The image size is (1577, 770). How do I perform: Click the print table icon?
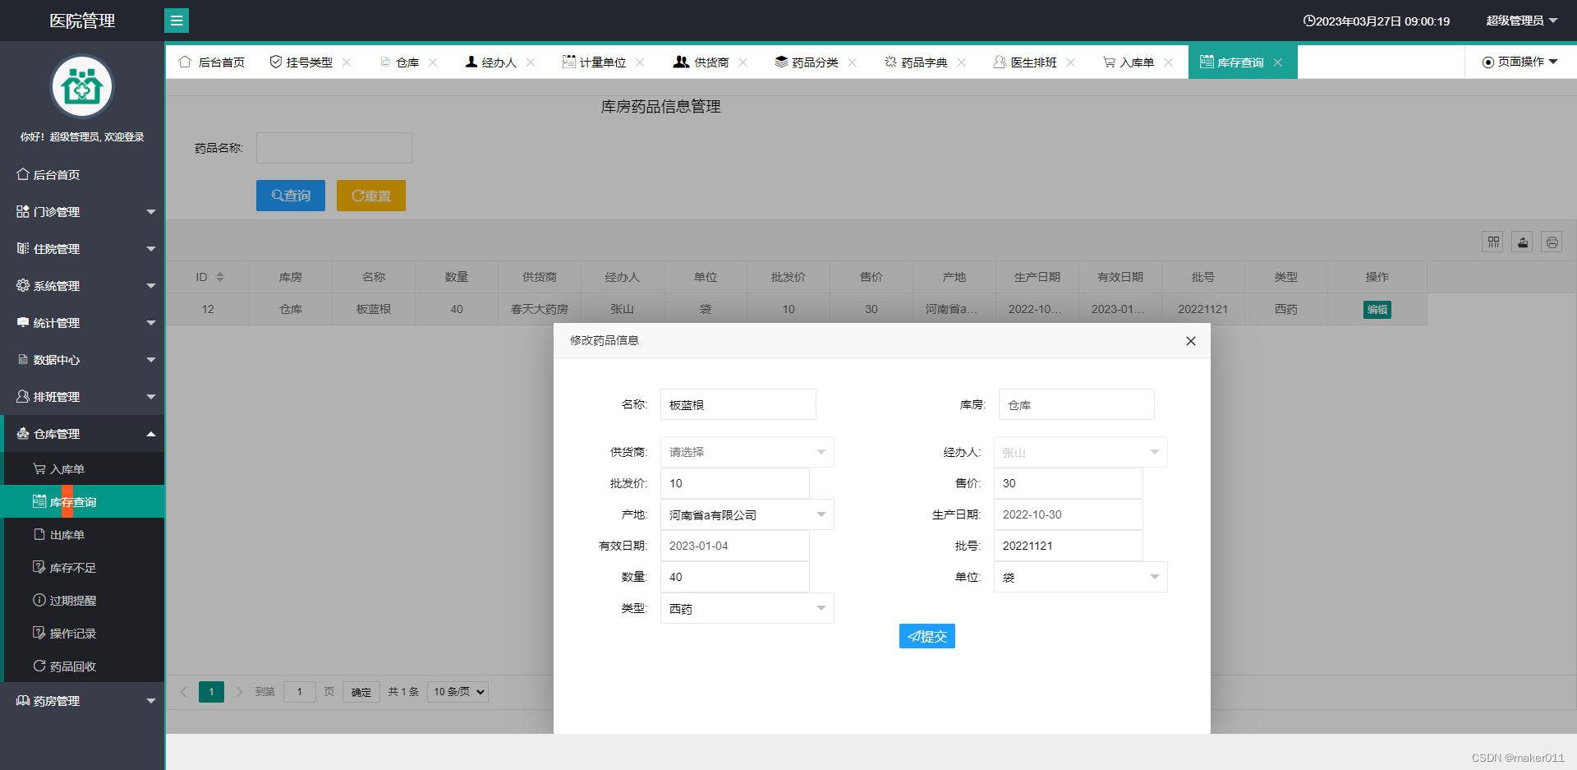(x=1552, y=242)
